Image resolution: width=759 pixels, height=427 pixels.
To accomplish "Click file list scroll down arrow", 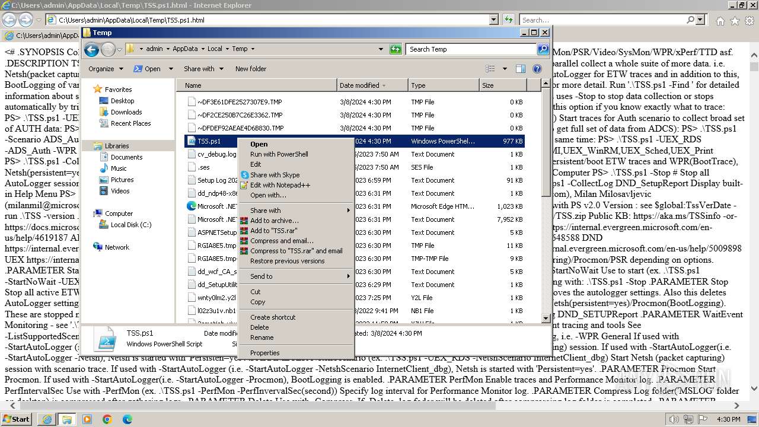I will tap(546, 318).
